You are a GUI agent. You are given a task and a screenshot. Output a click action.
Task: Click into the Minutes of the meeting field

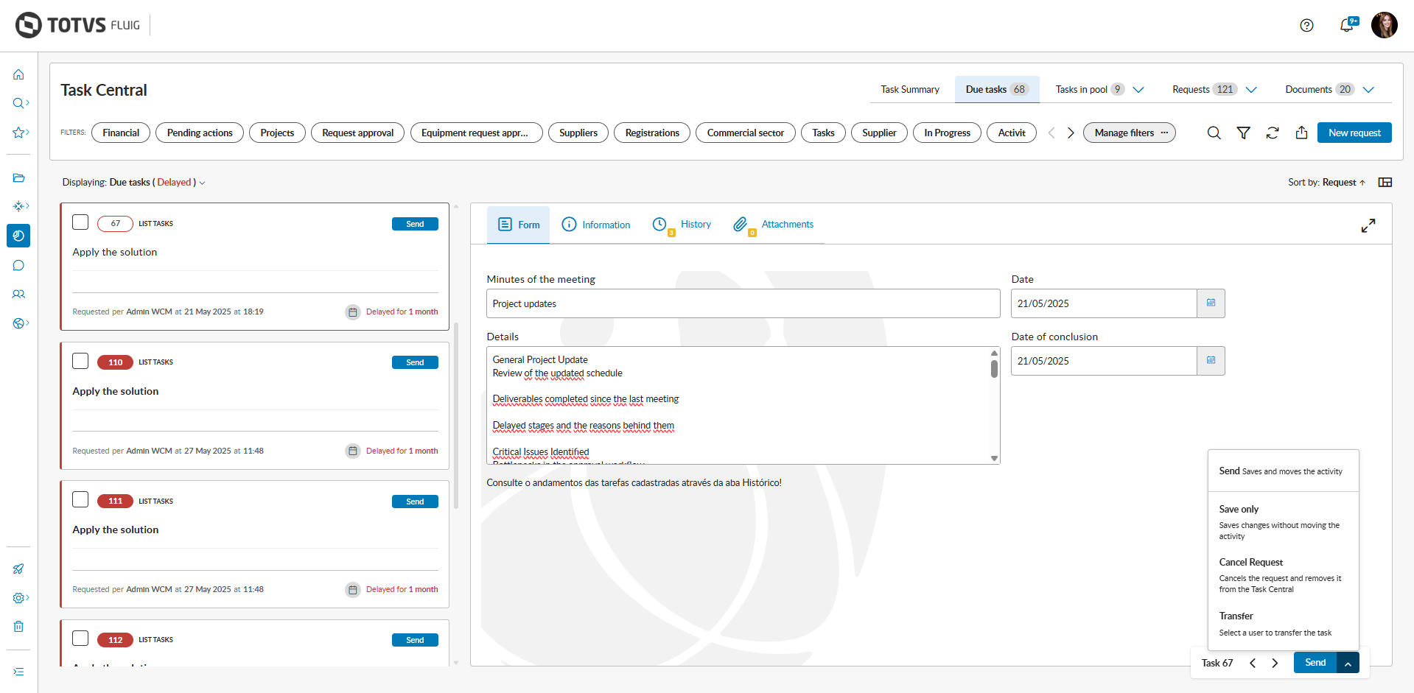pos(743,303)
